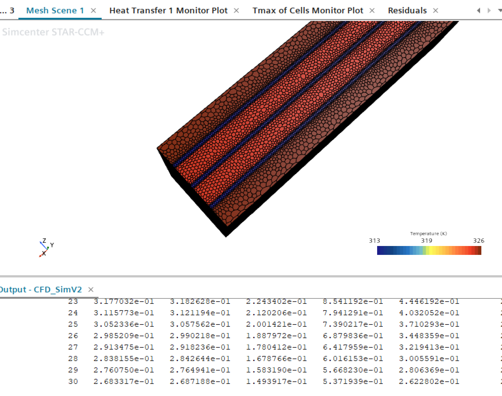Click the legend maximum value 326
This screenshot has height=396, width=502.
click(478, 241)
